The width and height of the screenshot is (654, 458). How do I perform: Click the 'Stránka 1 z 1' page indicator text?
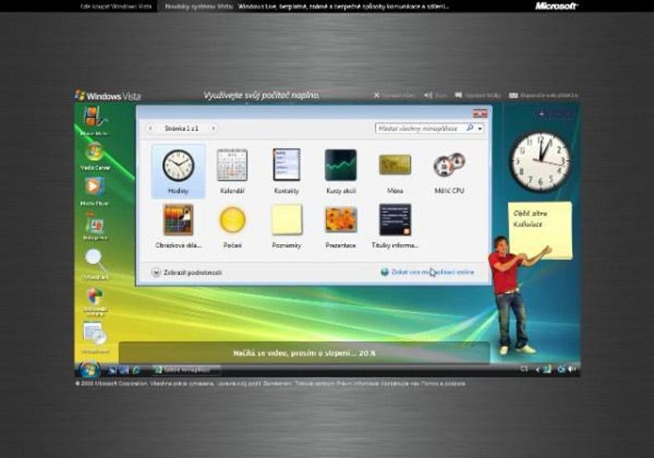[182, 129]
